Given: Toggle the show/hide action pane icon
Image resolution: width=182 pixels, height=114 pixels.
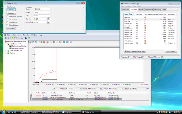Looking at the screenshot, I should click(29, 38).
